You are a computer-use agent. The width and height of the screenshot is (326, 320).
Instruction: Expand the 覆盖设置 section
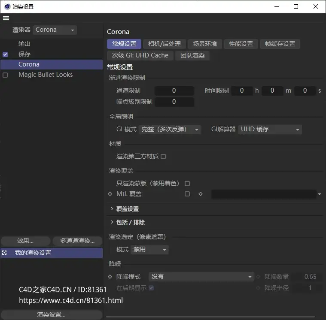(112, 209)
